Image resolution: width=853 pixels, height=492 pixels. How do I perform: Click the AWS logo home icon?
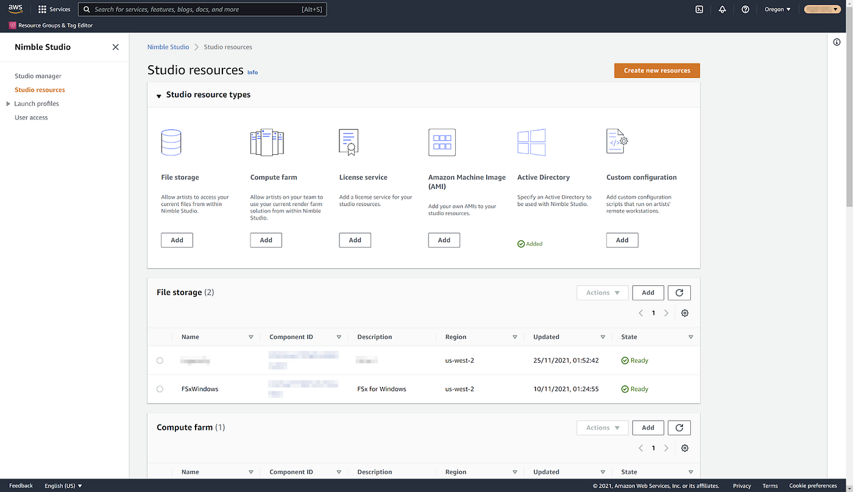15,9
